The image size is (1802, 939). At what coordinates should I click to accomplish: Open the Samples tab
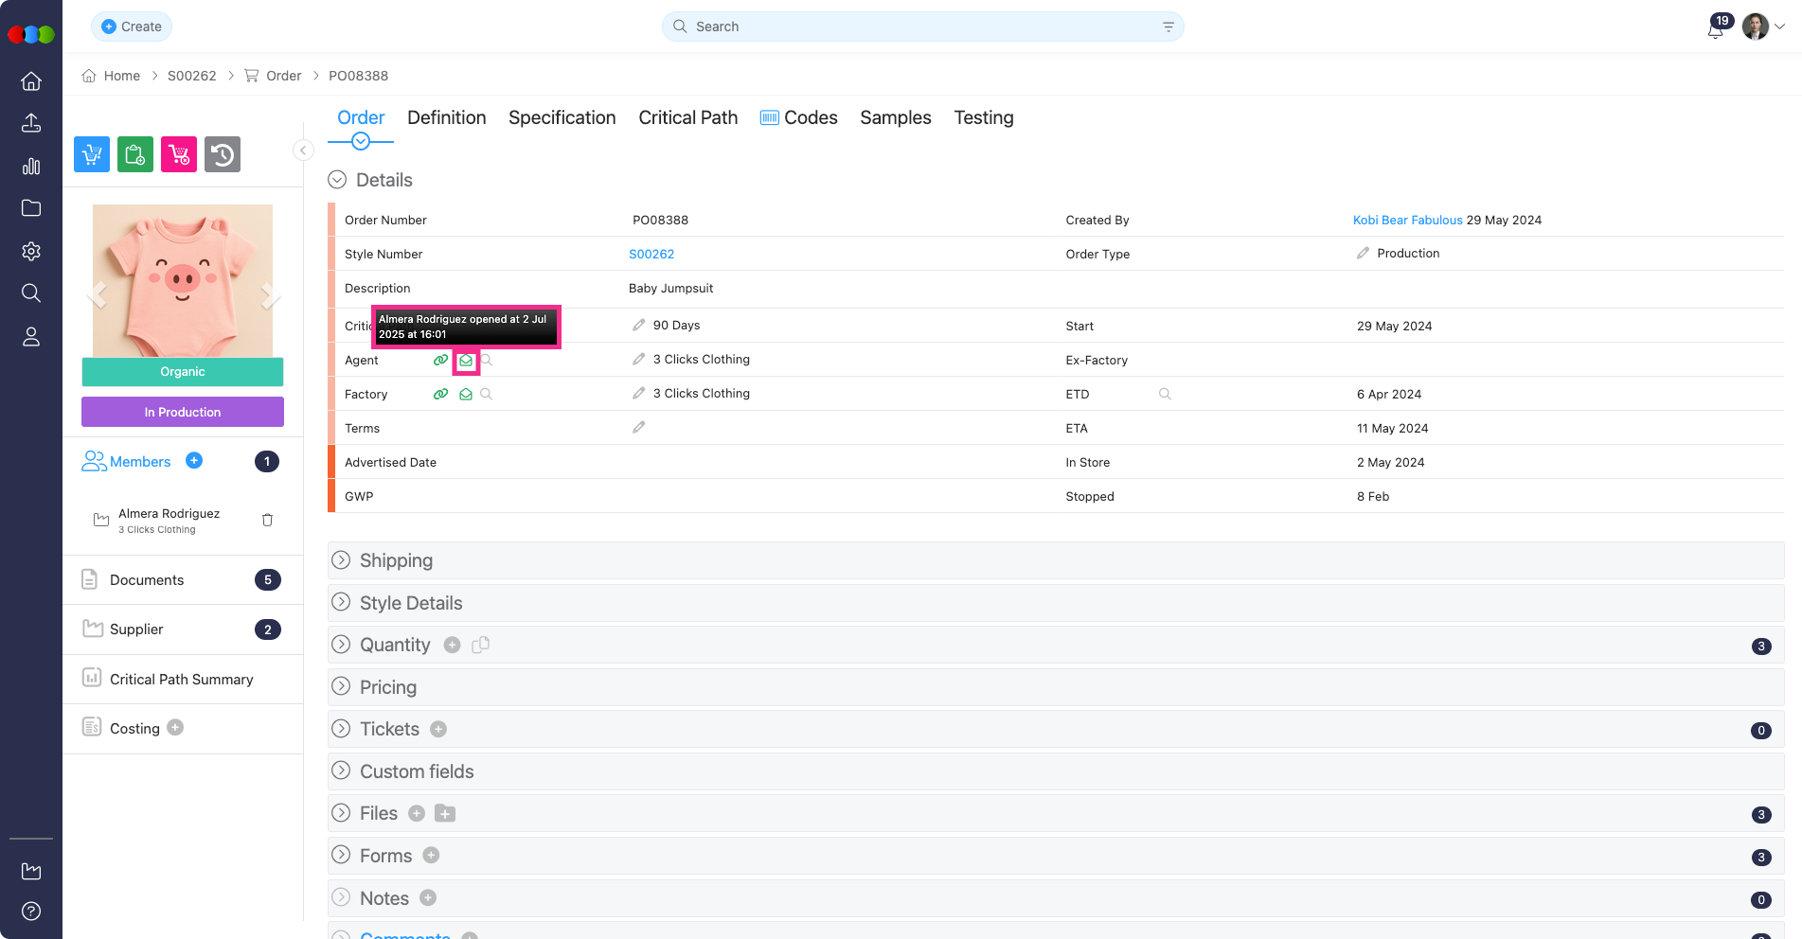point(895,117)
